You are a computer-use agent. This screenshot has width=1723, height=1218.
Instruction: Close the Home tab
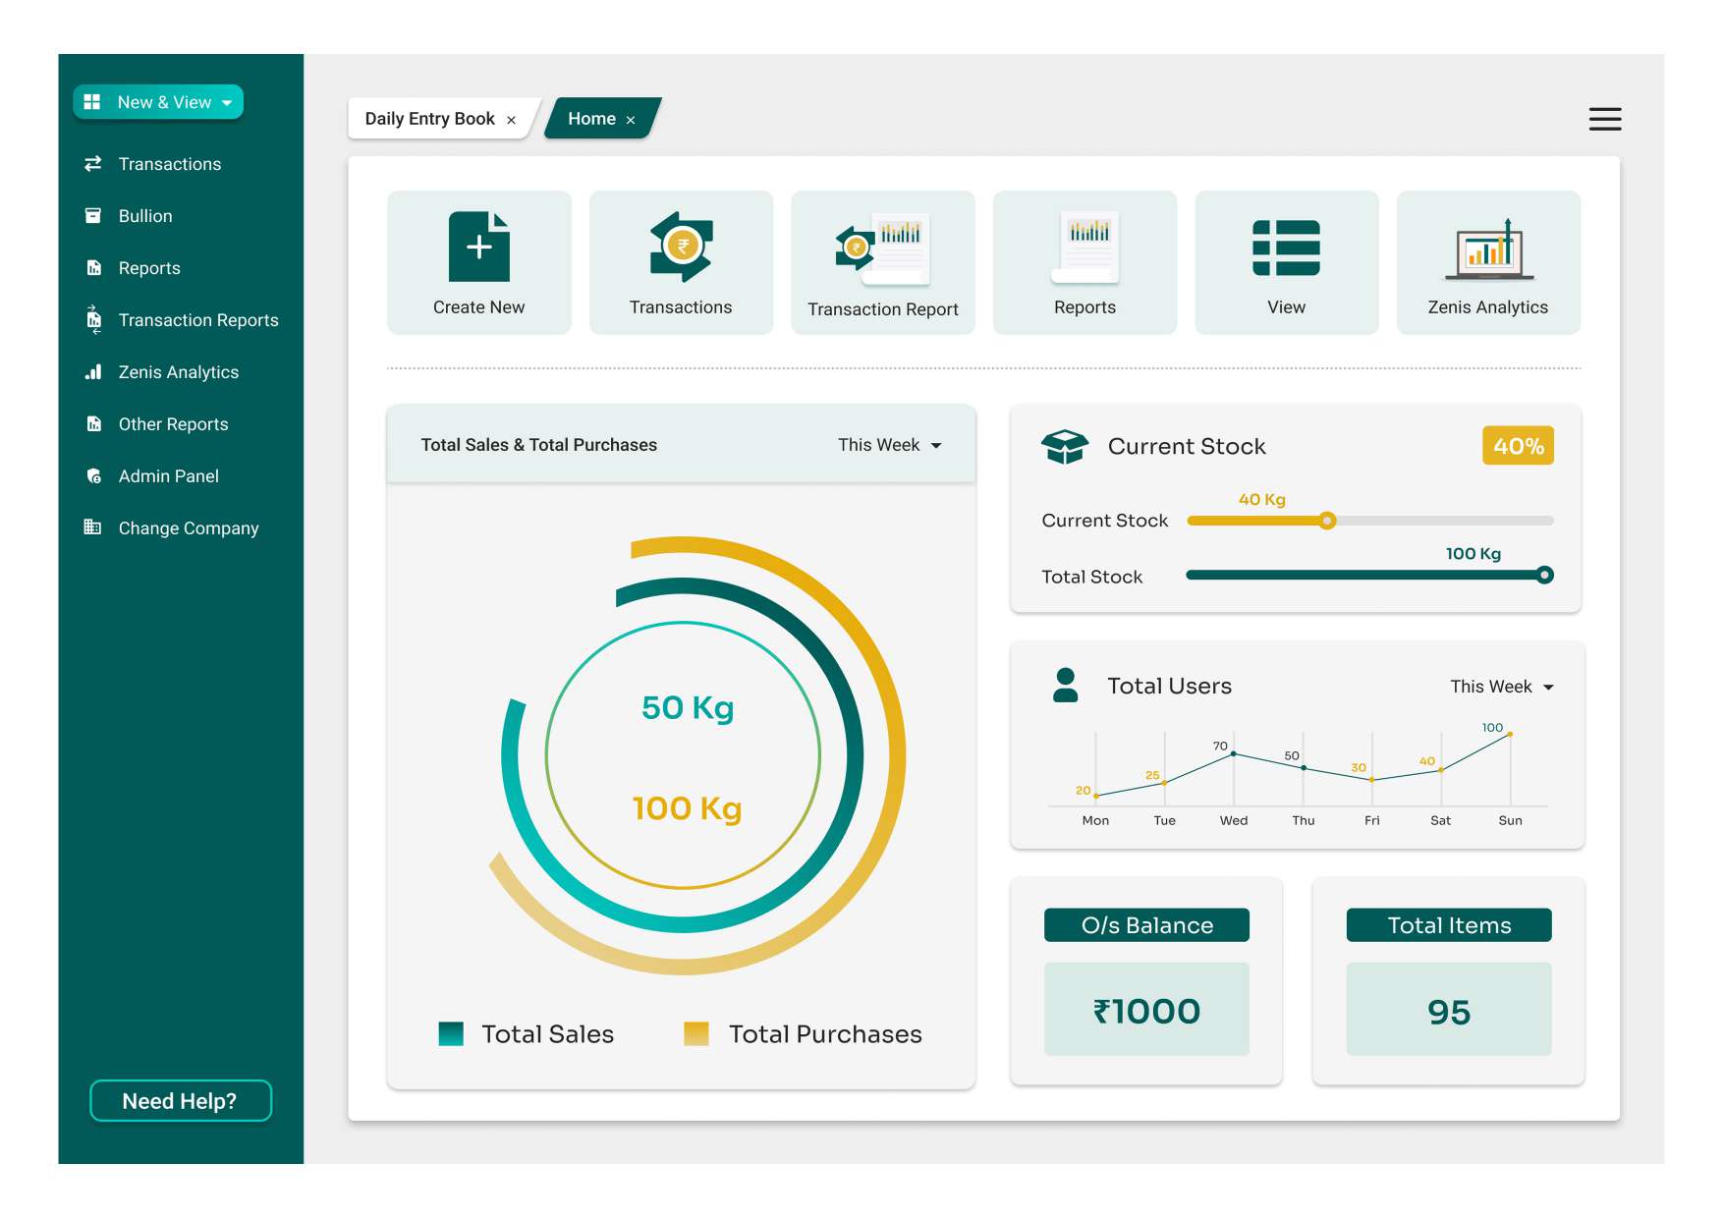[x=631, y=120]
